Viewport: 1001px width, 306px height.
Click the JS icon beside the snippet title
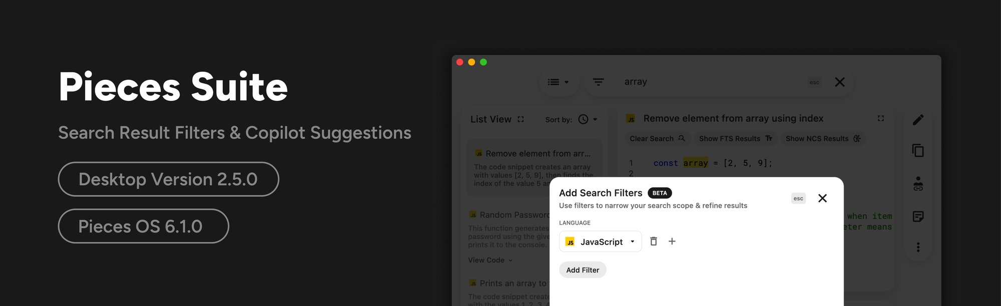tap(631, 119)
